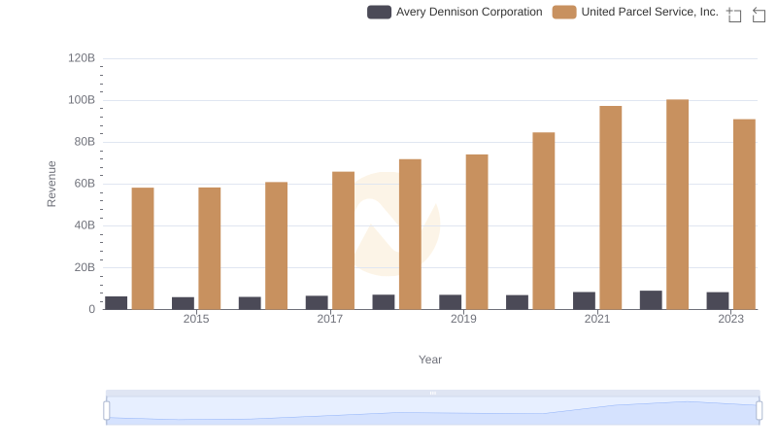
Task: Click the 2023 x-axis label
Action: coord(731,319)
